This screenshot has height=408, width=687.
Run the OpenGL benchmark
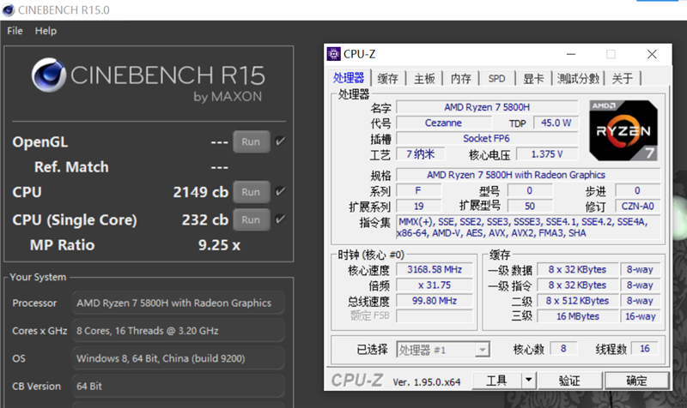pyautogui.click(x=251, y=141)
